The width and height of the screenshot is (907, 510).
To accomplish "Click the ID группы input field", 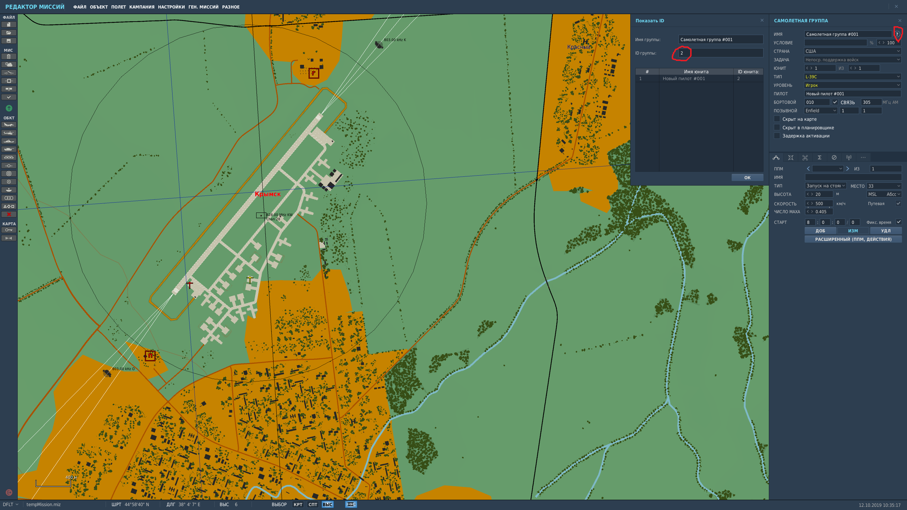I will tap(721, 53).
